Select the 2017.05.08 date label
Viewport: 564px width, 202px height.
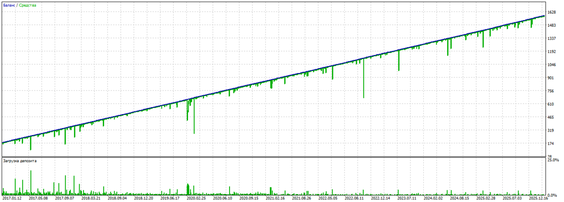[38, 198]
